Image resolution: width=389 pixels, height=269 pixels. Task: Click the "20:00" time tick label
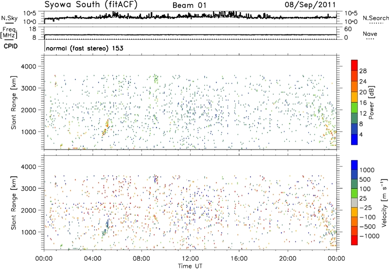tap(287, 259)
